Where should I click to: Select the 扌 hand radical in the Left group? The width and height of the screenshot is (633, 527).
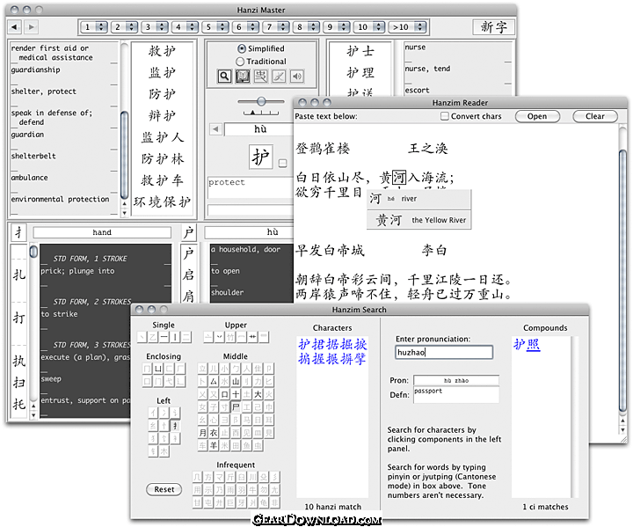tap(175, 426)
